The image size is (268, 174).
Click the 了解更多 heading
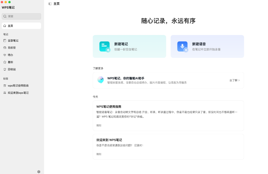(98, 68)
